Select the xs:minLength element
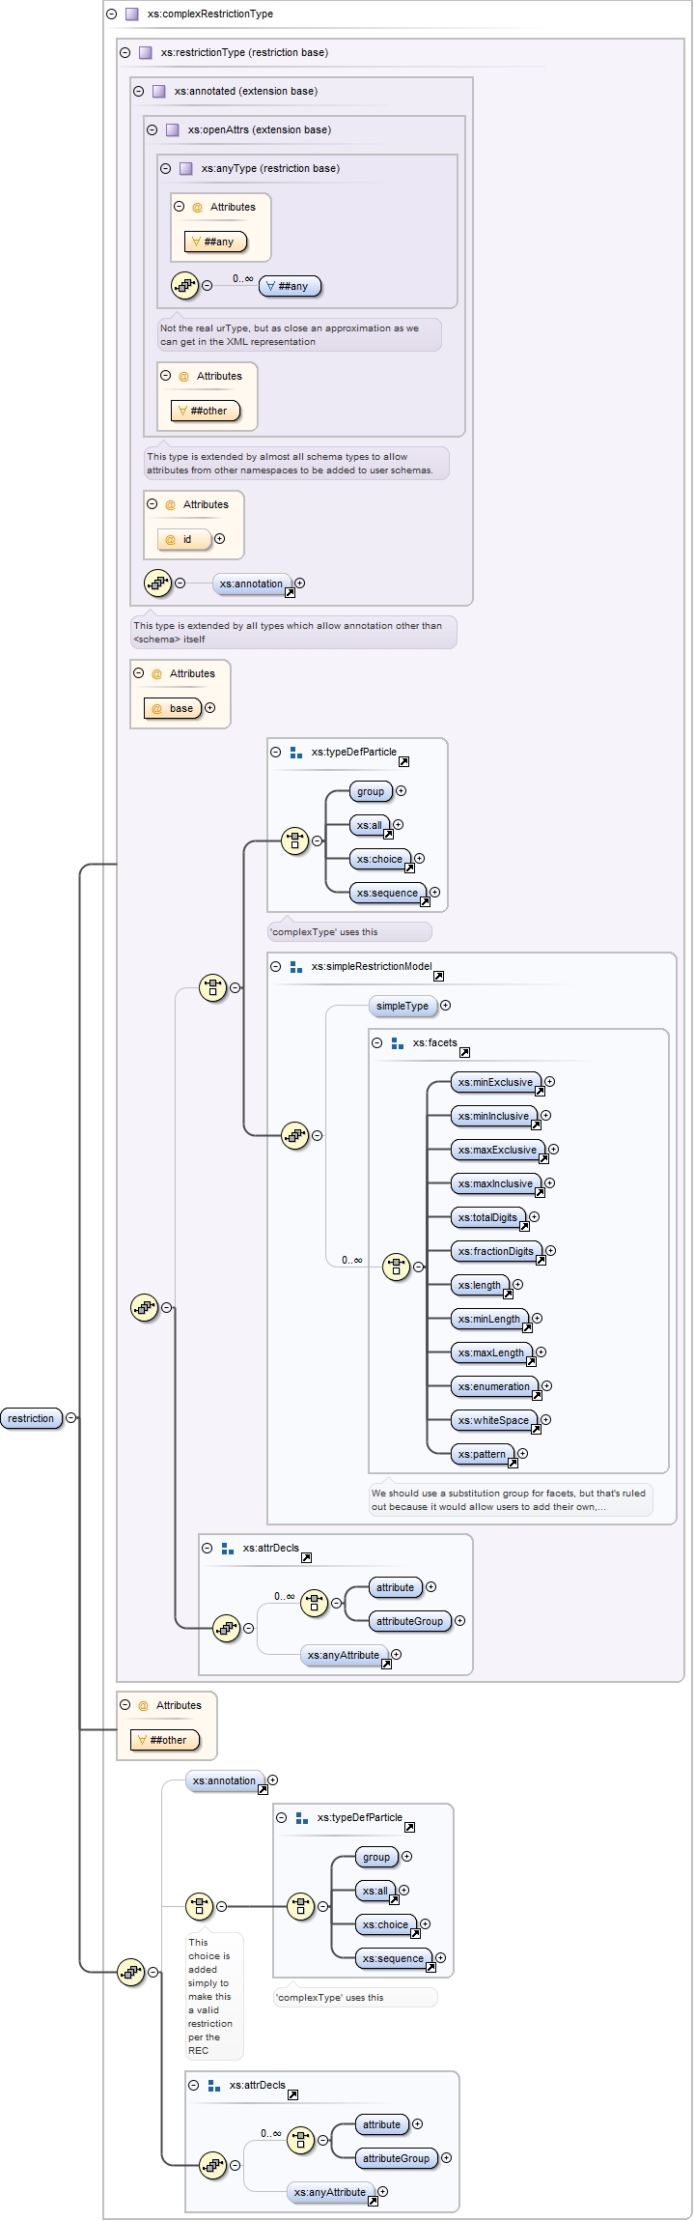The image size is (694, 2221). coord(489,1320)
